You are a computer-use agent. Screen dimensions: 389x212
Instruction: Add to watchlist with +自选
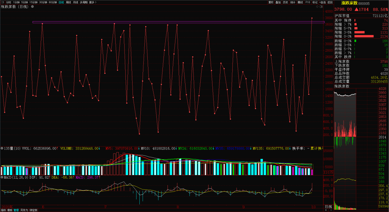pyautogui.click(x=322, y=2)
